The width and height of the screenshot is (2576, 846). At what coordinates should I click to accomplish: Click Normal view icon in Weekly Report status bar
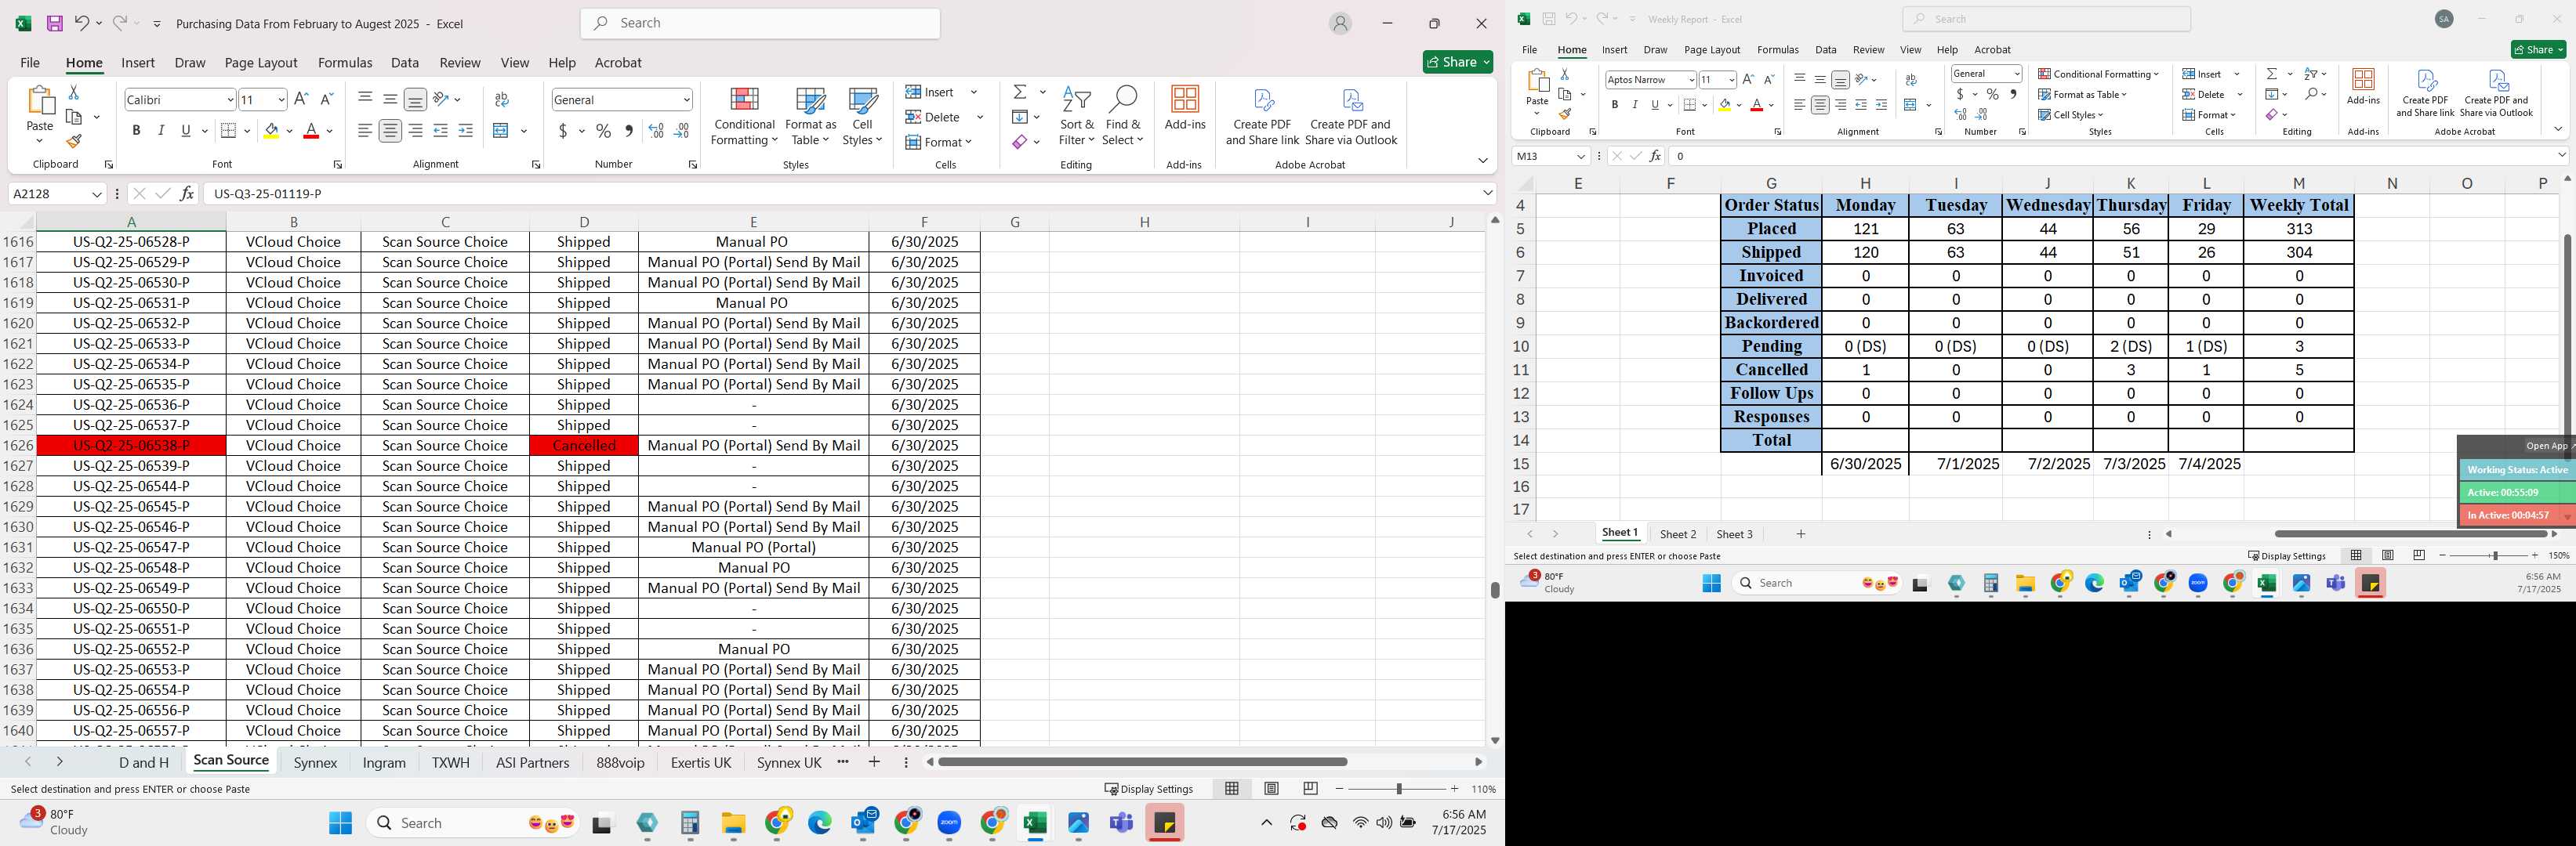click(x=2356, y=555)
